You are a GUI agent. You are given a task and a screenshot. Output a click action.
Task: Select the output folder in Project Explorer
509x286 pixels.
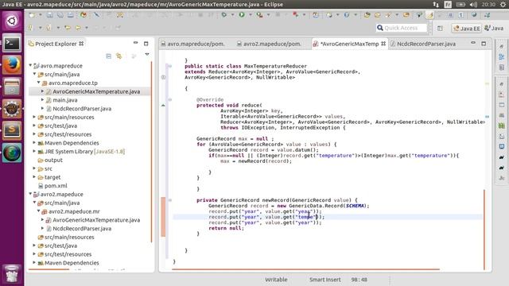tap(53, 160)
